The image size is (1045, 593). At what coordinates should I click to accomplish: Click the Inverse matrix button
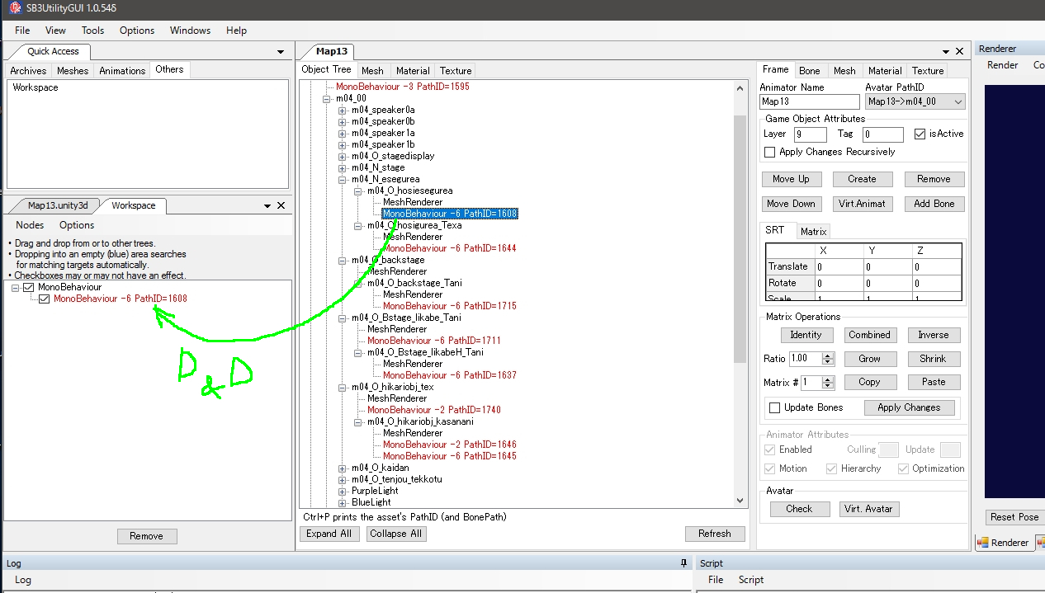[x=934, y=335]
